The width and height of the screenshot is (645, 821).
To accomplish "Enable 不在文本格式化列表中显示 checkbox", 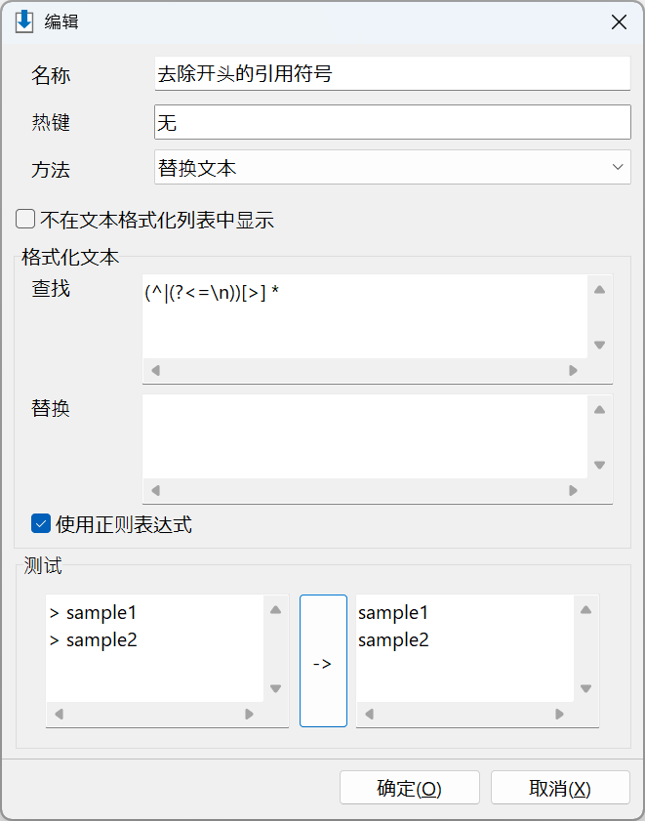I will [25, 219].
